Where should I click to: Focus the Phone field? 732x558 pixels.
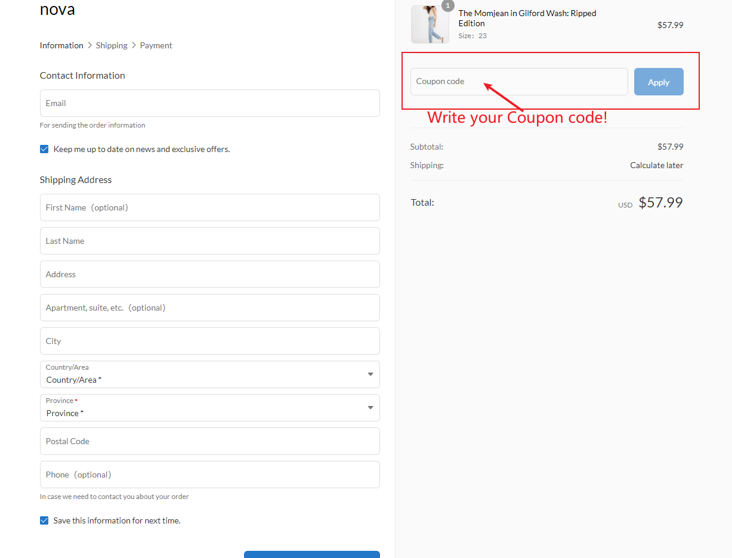click(210, 475)
